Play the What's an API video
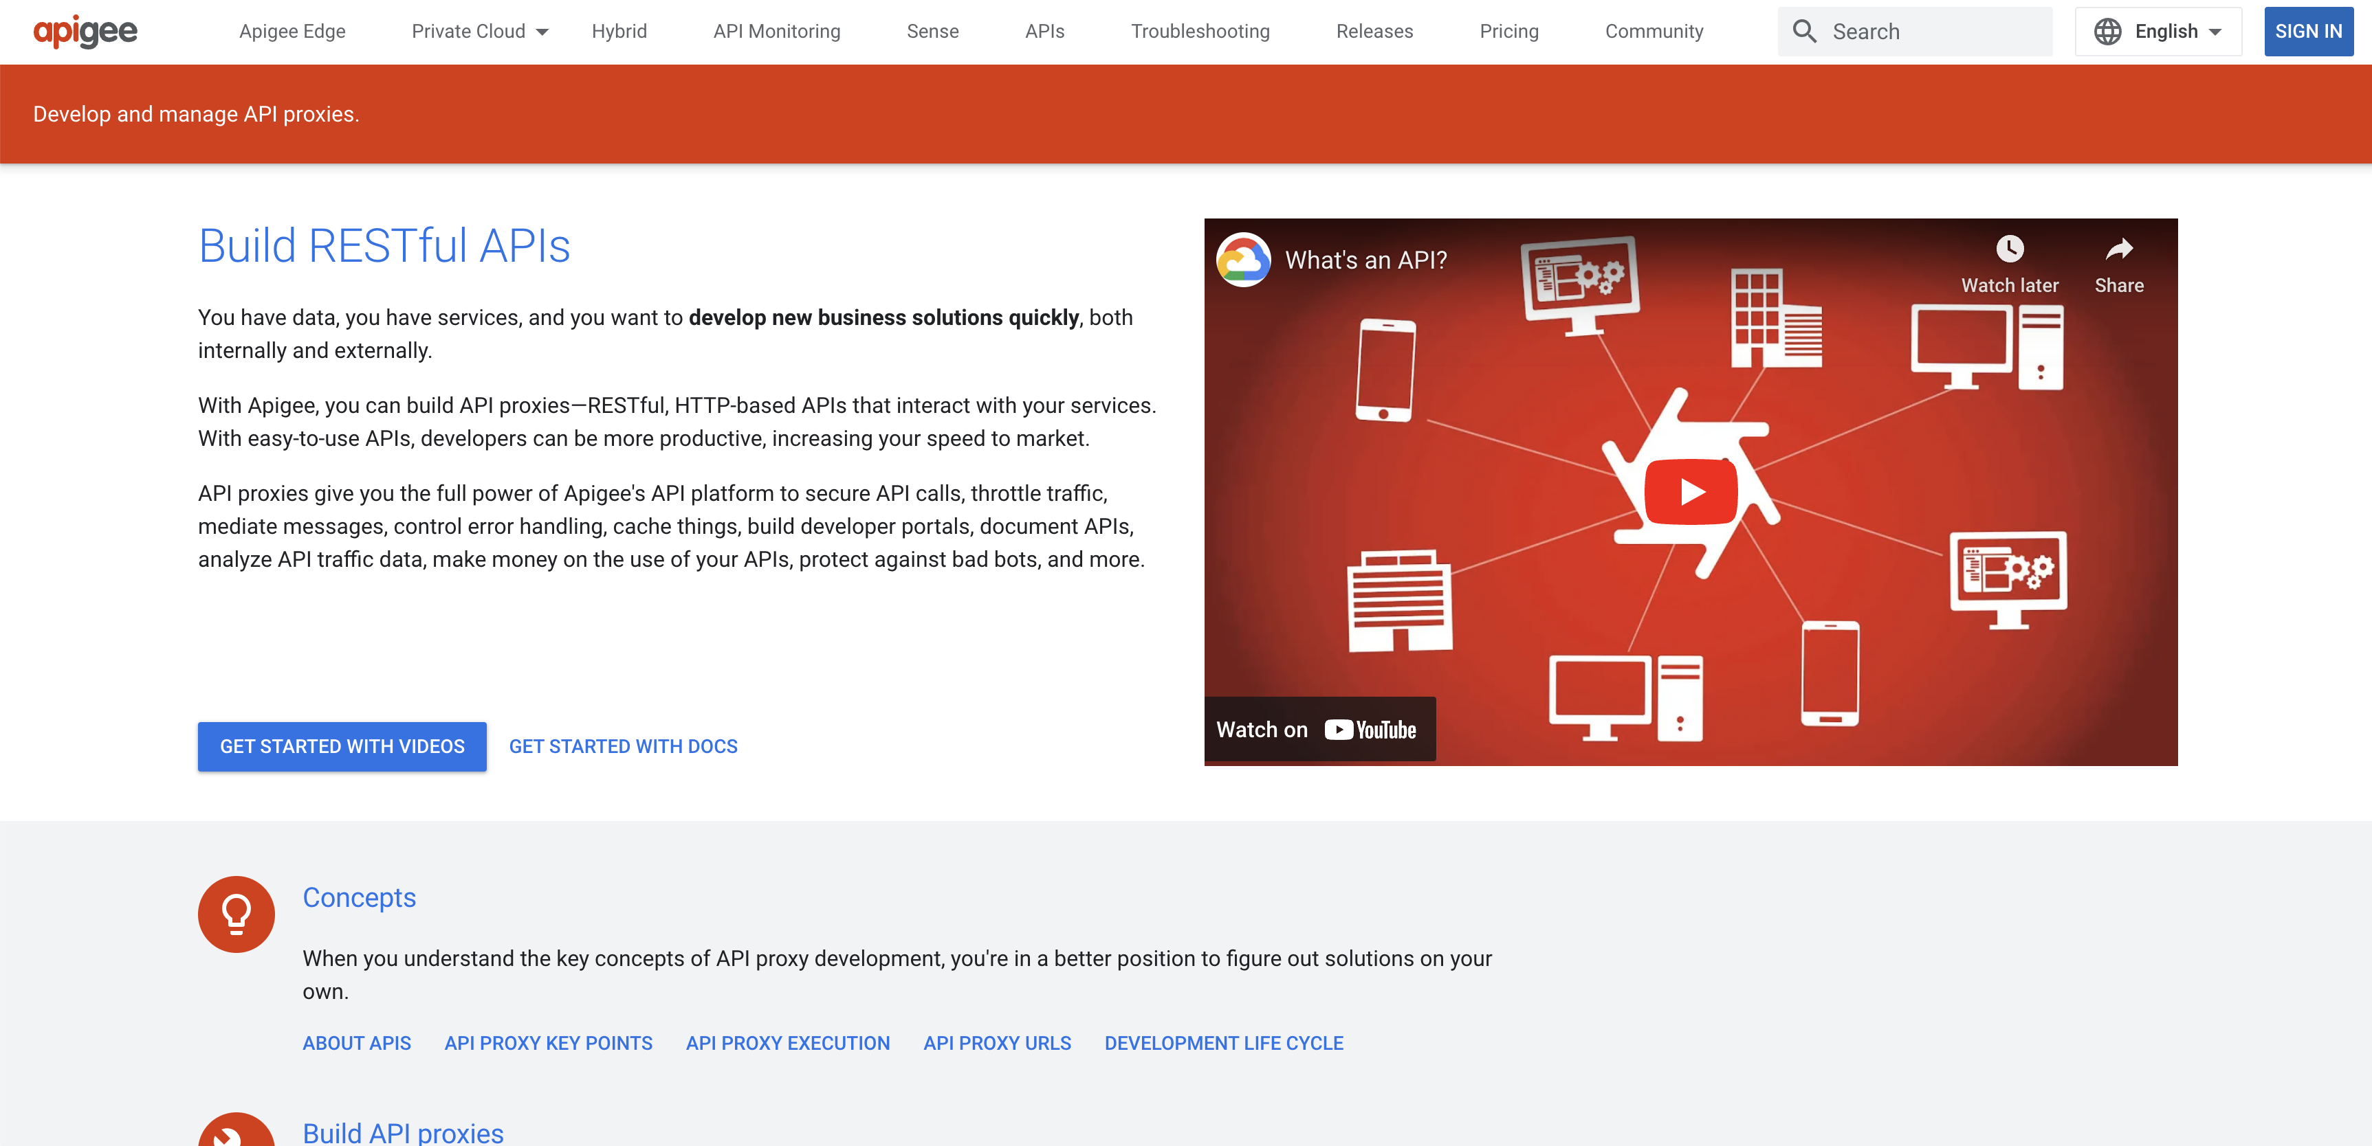2372x1146 pixels. coord(1691,491)
